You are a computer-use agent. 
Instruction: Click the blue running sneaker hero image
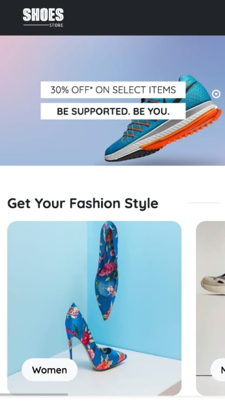point(163,119)
